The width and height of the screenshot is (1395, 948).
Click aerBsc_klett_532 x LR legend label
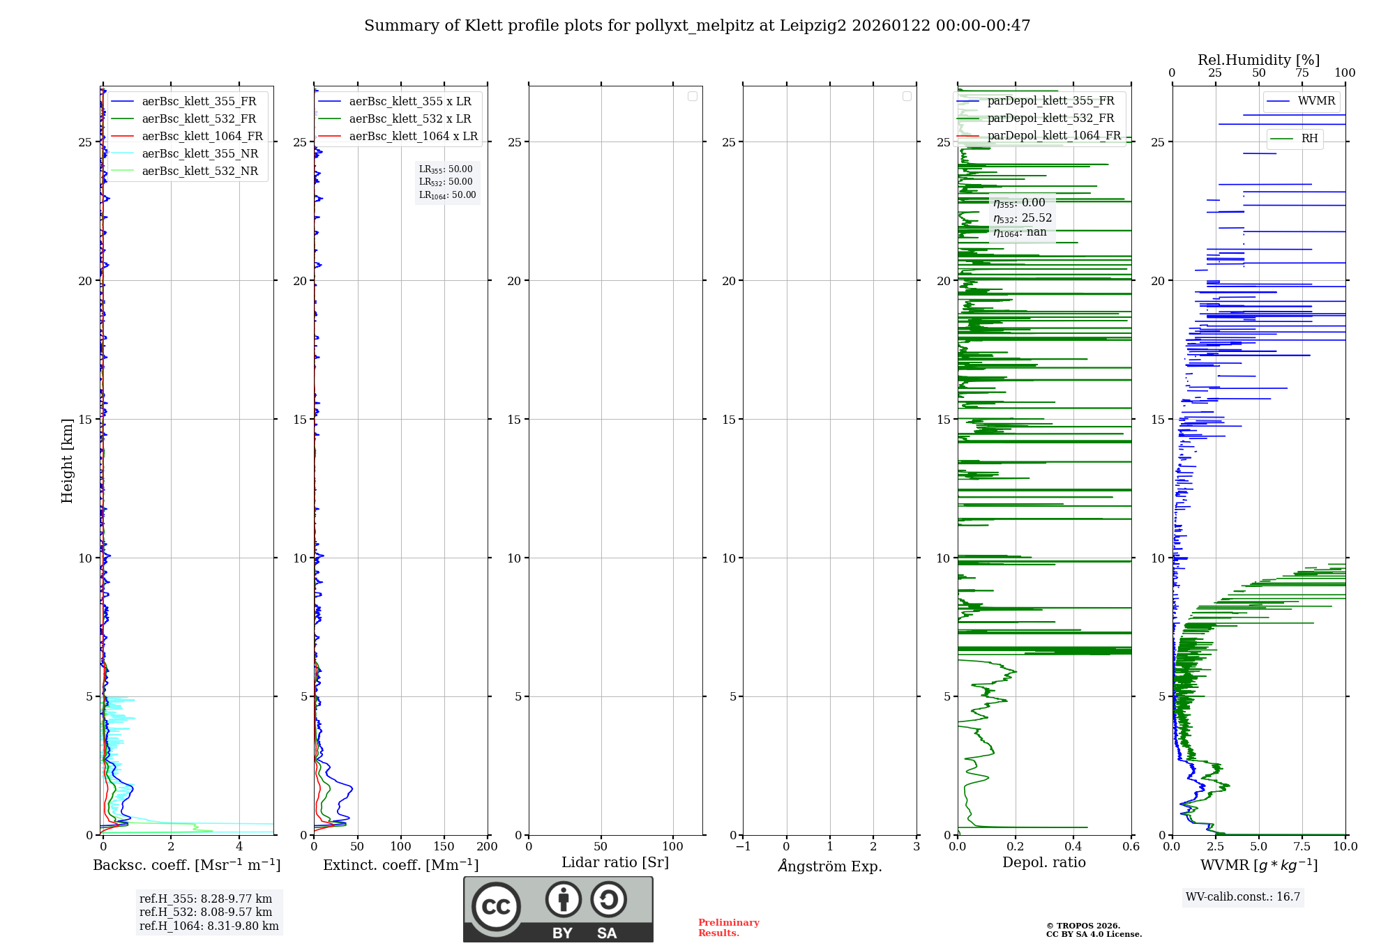pyautogui.click(x=410, y=119)
